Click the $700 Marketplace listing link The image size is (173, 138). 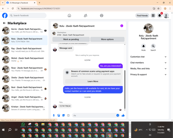[71, 35]
